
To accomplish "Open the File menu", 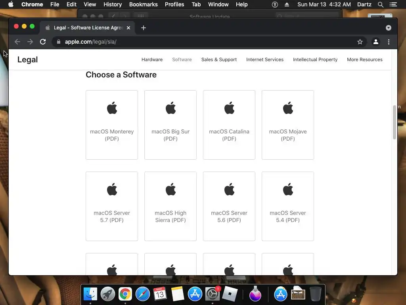I will click(x=55, y=4).
